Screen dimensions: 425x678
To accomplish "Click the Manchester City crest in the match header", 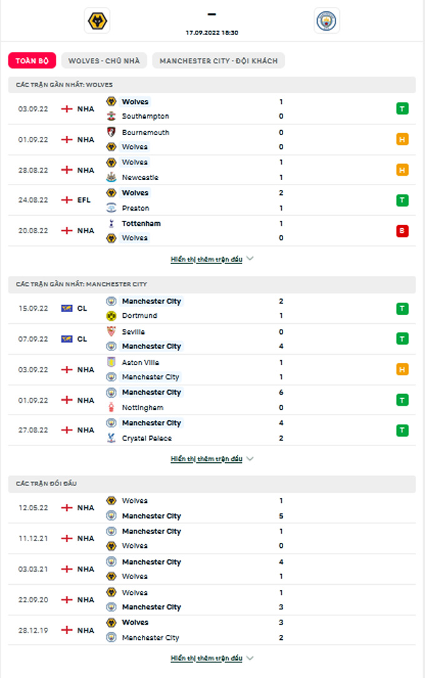I will [x=326, y=21].
